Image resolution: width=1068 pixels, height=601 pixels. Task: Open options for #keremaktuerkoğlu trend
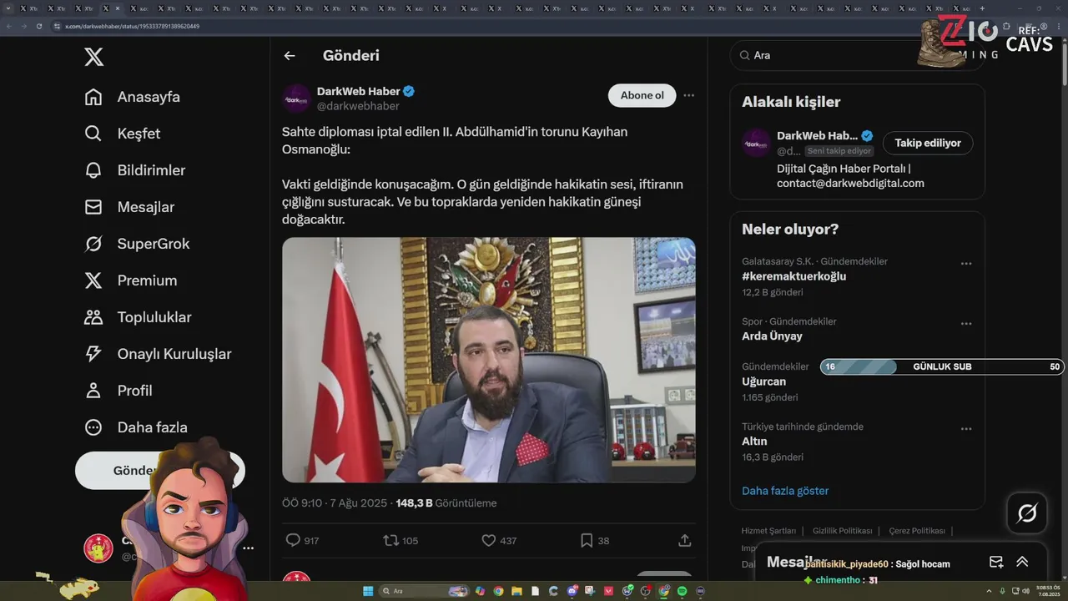pos(966,264)
